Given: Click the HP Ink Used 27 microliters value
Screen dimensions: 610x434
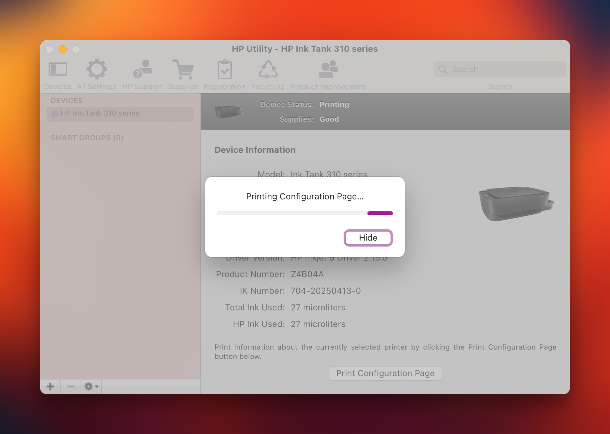Looking at the screenshot, I should (318, 324).
